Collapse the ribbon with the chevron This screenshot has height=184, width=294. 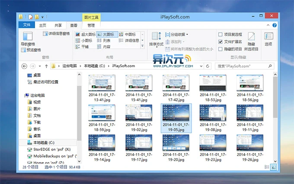pyautogui.click(x=268, y=25)
